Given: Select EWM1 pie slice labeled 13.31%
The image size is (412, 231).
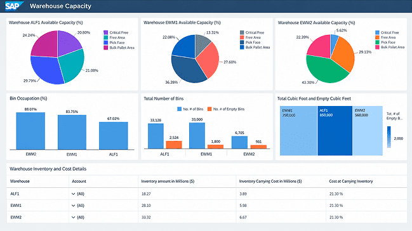Looking at the screenshot, I should click(x=202, y=43).
